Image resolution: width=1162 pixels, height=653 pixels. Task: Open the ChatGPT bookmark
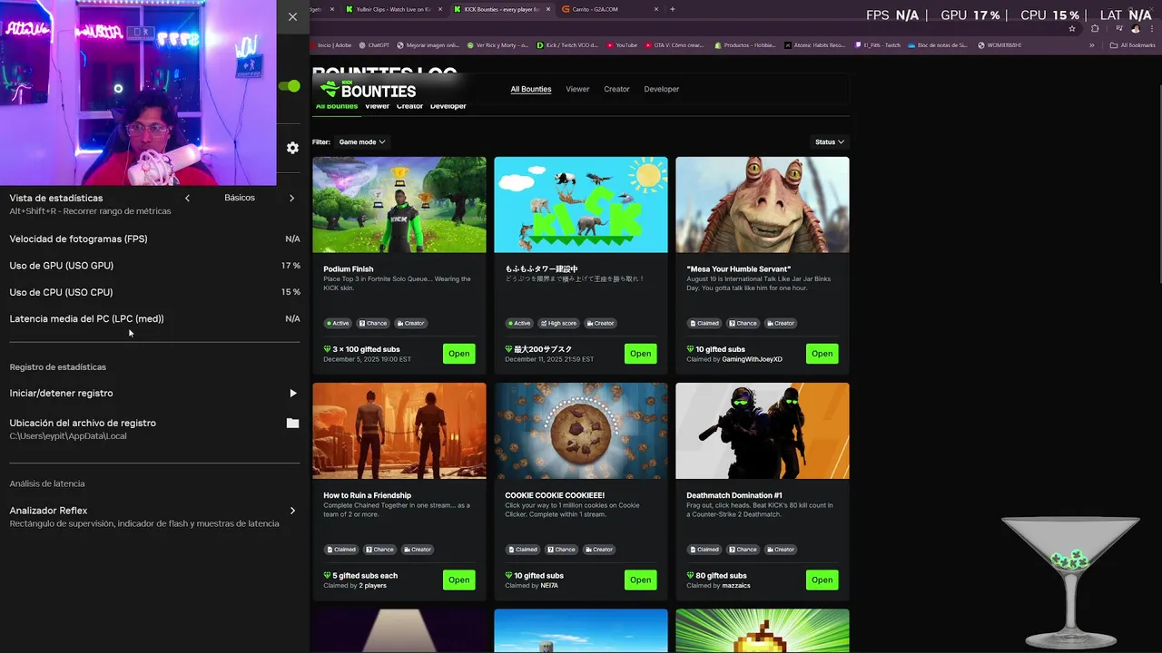tap(374, 45)
